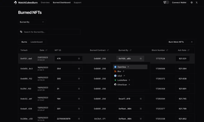Open the X social icon in header
Image resolution: width=204 pixels, height=122 pixels.
pyautogui.click(x=196, y=2)
